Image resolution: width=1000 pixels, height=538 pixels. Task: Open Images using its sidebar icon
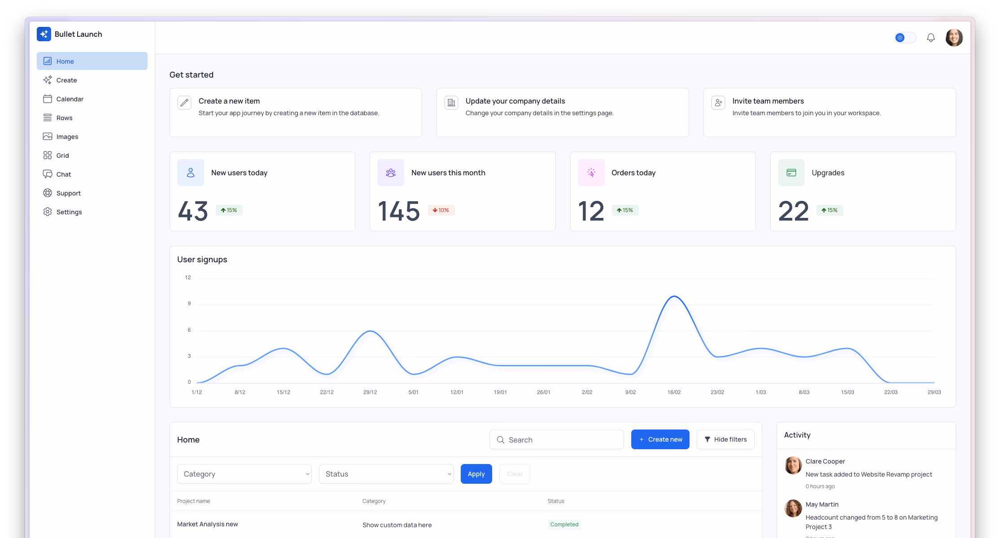[x=48, y=136]
